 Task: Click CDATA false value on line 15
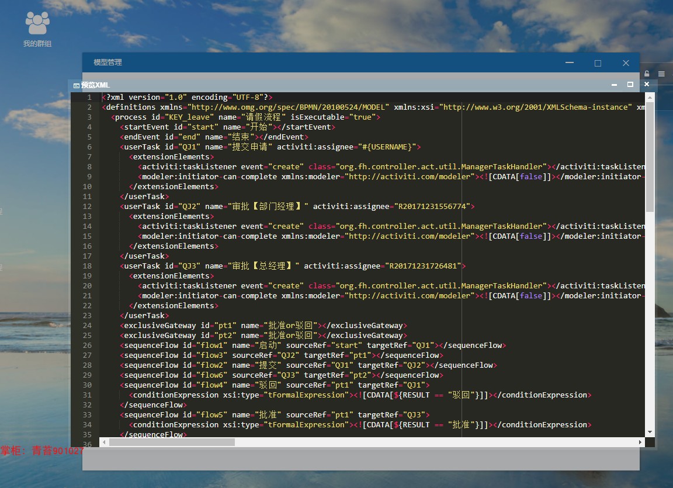[x=532, y=236]
